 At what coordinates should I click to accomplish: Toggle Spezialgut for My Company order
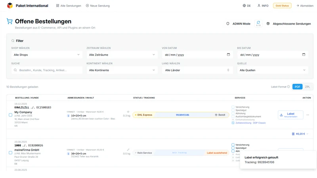point(233,110)
